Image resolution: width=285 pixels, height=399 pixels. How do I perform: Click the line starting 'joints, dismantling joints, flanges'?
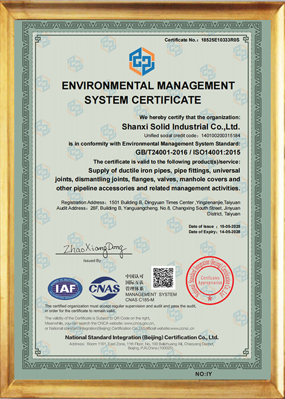coord(148,180)
